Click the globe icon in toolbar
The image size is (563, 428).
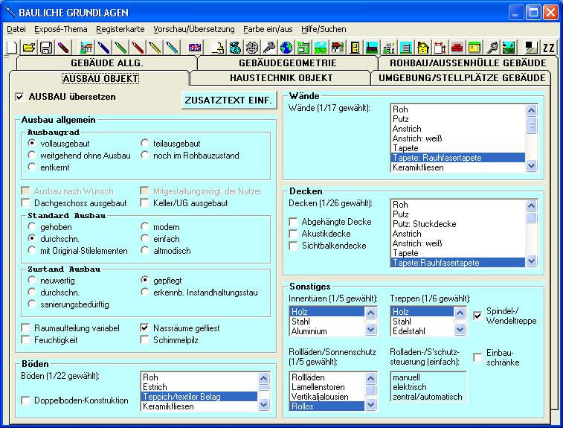(x=286, y=48)
